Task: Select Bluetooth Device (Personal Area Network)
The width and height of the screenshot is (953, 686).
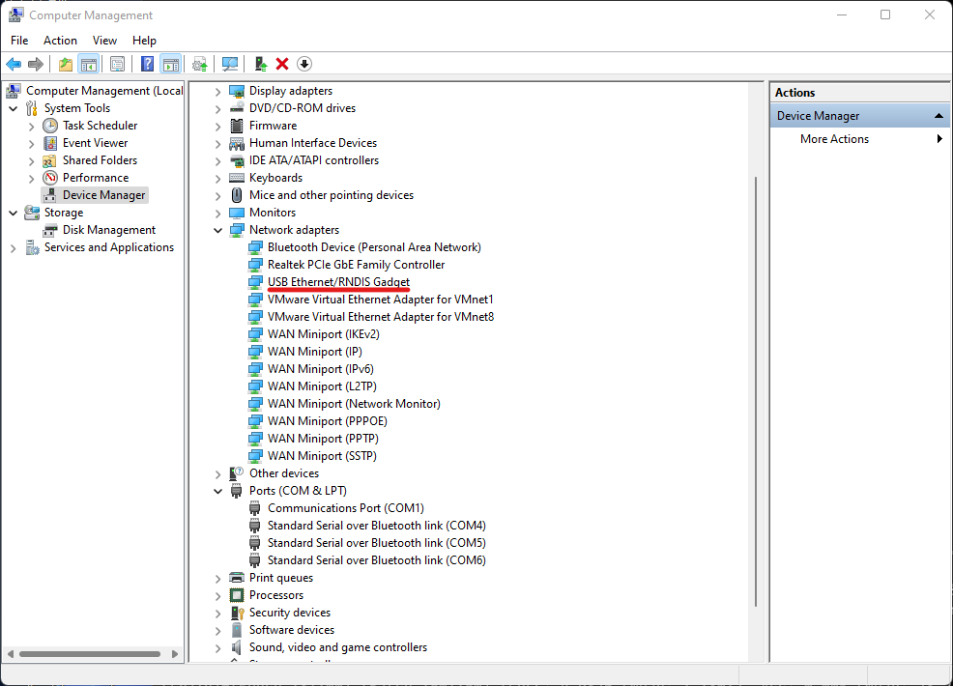Action: click(374, 247)
